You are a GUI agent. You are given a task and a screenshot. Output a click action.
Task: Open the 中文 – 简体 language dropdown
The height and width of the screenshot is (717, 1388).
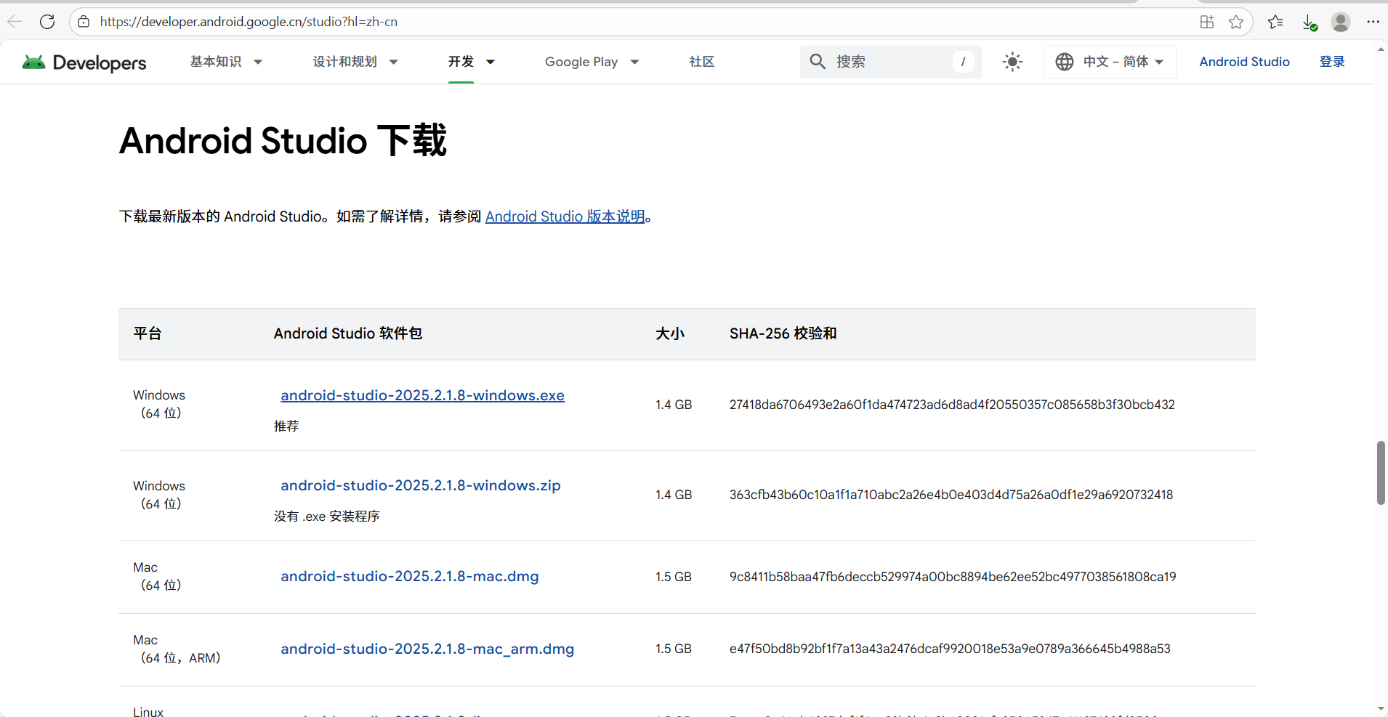pos(1110,62)
